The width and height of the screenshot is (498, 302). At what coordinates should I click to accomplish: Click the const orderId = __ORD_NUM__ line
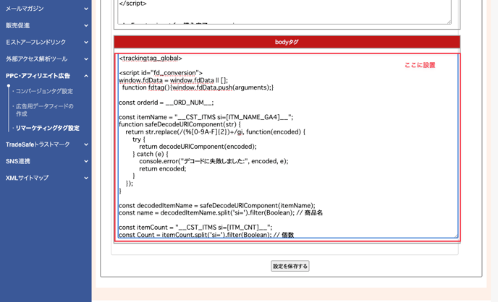[x=166, y=103]
